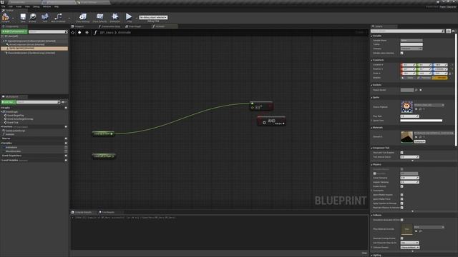Browse to the Source Flipbook asset icon

(420, 109)
